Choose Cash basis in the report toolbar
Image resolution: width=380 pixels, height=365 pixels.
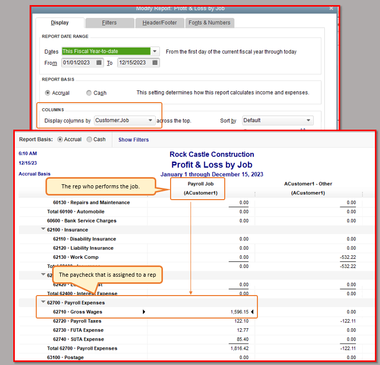coord(89,139)
